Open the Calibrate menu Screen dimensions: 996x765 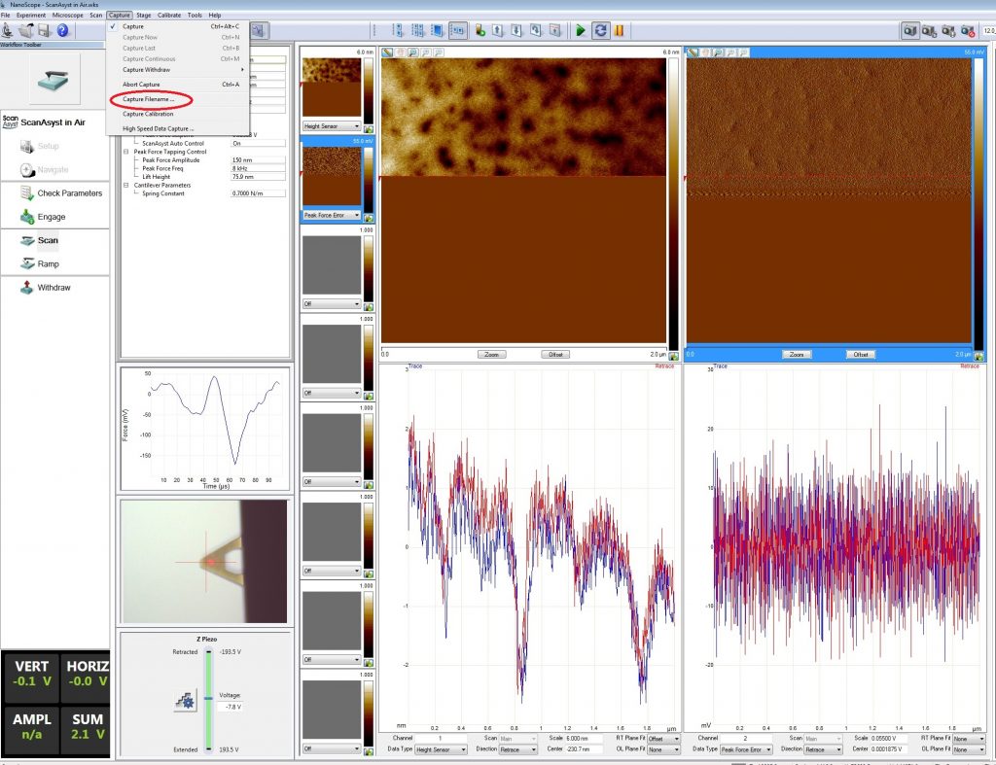[169, 16]
